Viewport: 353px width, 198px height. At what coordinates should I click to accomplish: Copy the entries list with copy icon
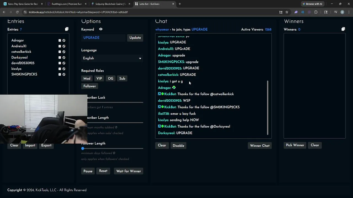coord(67,29)
